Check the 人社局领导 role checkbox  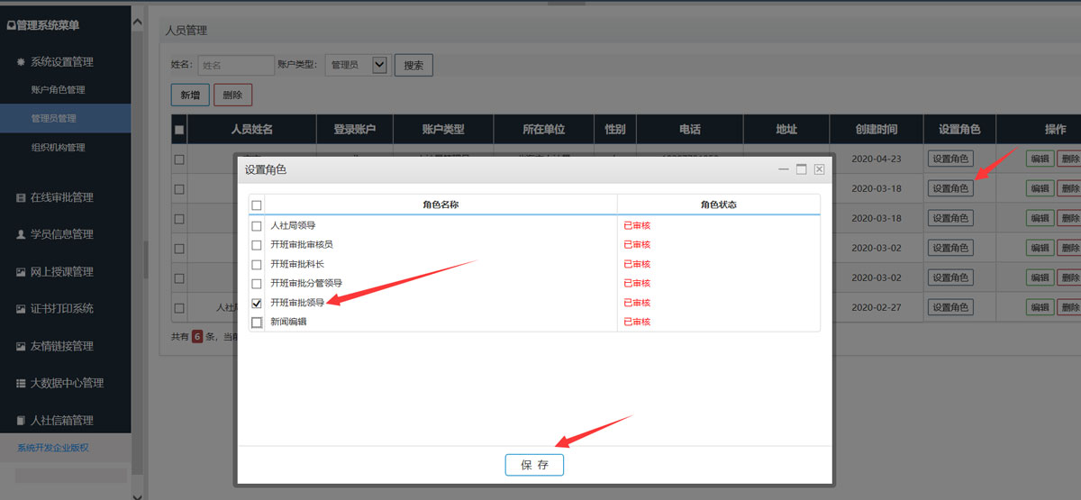[257, 226]
